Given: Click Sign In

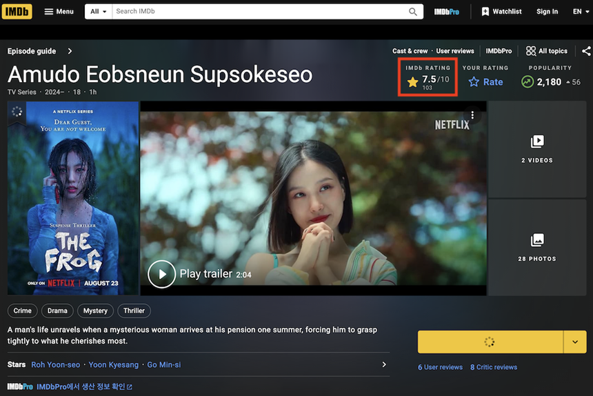Looking at the screenshot, I should (x=547, y=11).
